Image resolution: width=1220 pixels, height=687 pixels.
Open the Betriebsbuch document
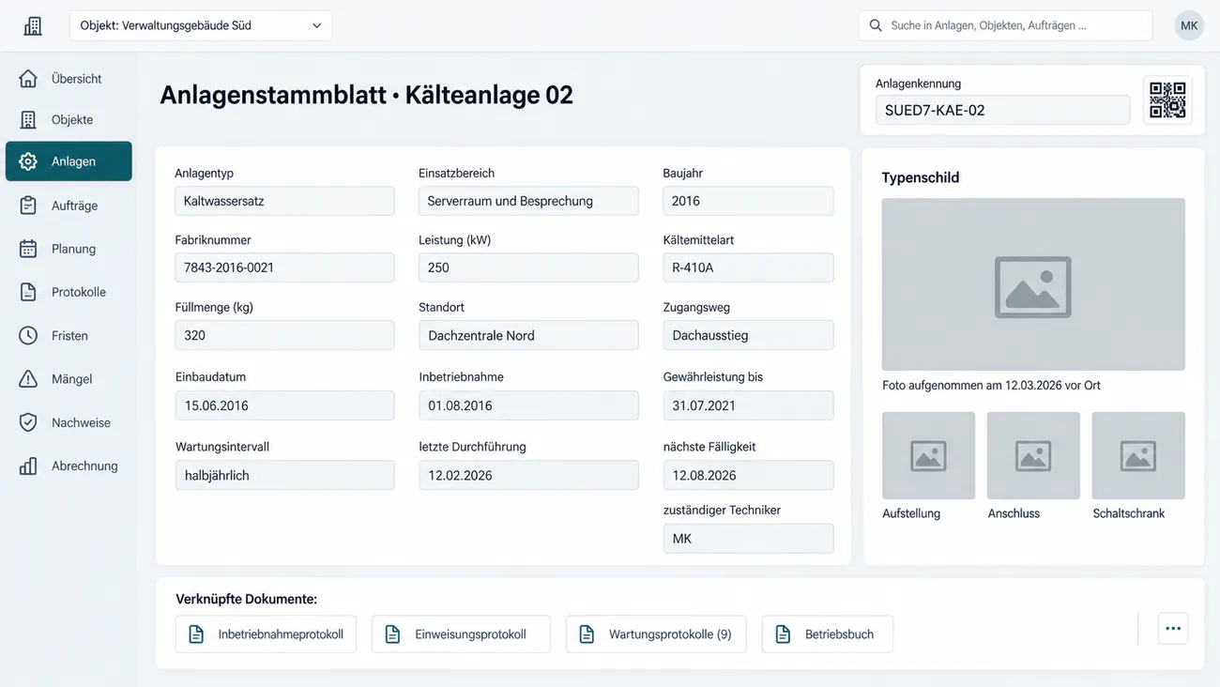pos(828,634)
